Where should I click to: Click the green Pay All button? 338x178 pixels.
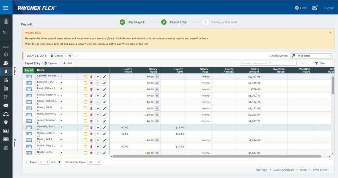click(29, 70)
